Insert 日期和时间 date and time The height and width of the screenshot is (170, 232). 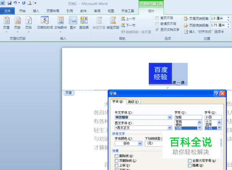click(45, 23)
